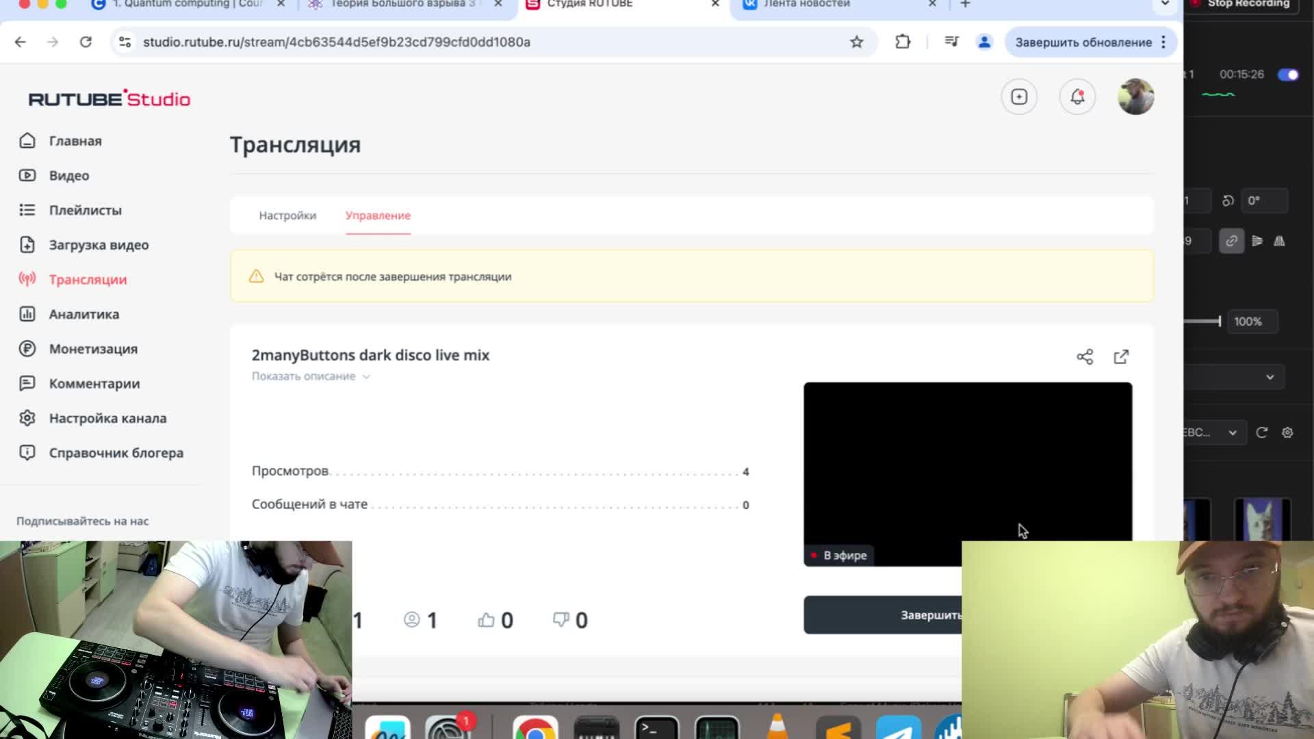Click the rotation 0° field
The width and height of the screenshot is (1314, 739).
[1264, 200]
